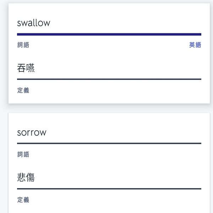Click the dark underline beneath 吞嚥
Image resolution: width=213 pixels, height=213 pixels.
(x=109, y=79)
